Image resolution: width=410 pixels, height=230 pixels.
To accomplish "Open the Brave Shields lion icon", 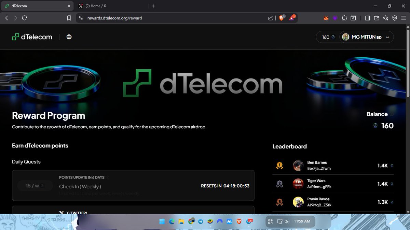I will (x=282, y=18).
